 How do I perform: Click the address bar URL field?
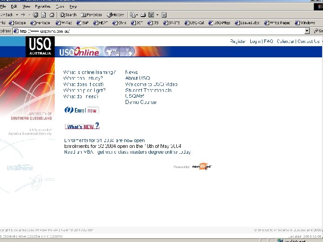pyautogui.click(x=159, y=31)
